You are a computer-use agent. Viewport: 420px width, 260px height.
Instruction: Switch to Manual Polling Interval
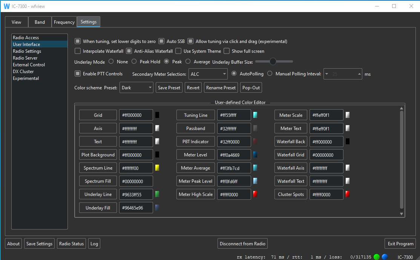[x=270, y=73]
